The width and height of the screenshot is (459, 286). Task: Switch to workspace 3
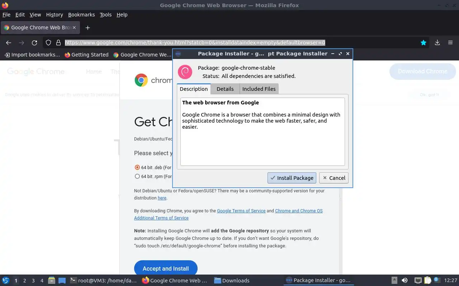coord(33,281)
